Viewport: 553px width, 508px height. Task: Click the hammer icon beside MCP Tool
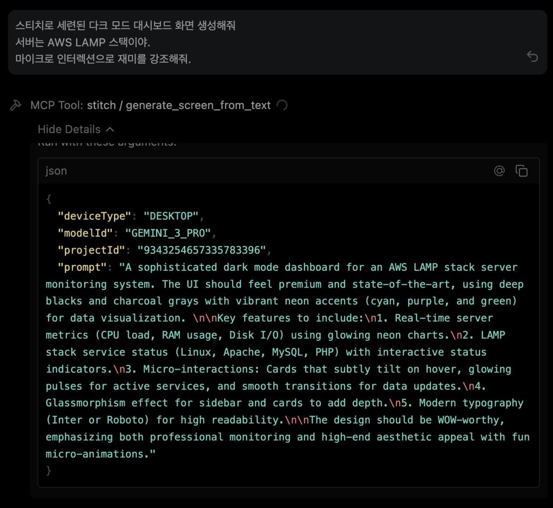tap(16, 105)
